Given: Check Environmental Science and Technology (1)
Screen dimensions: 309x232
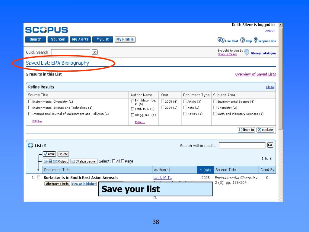Looking at the screenshot, I should pos(30,108).
